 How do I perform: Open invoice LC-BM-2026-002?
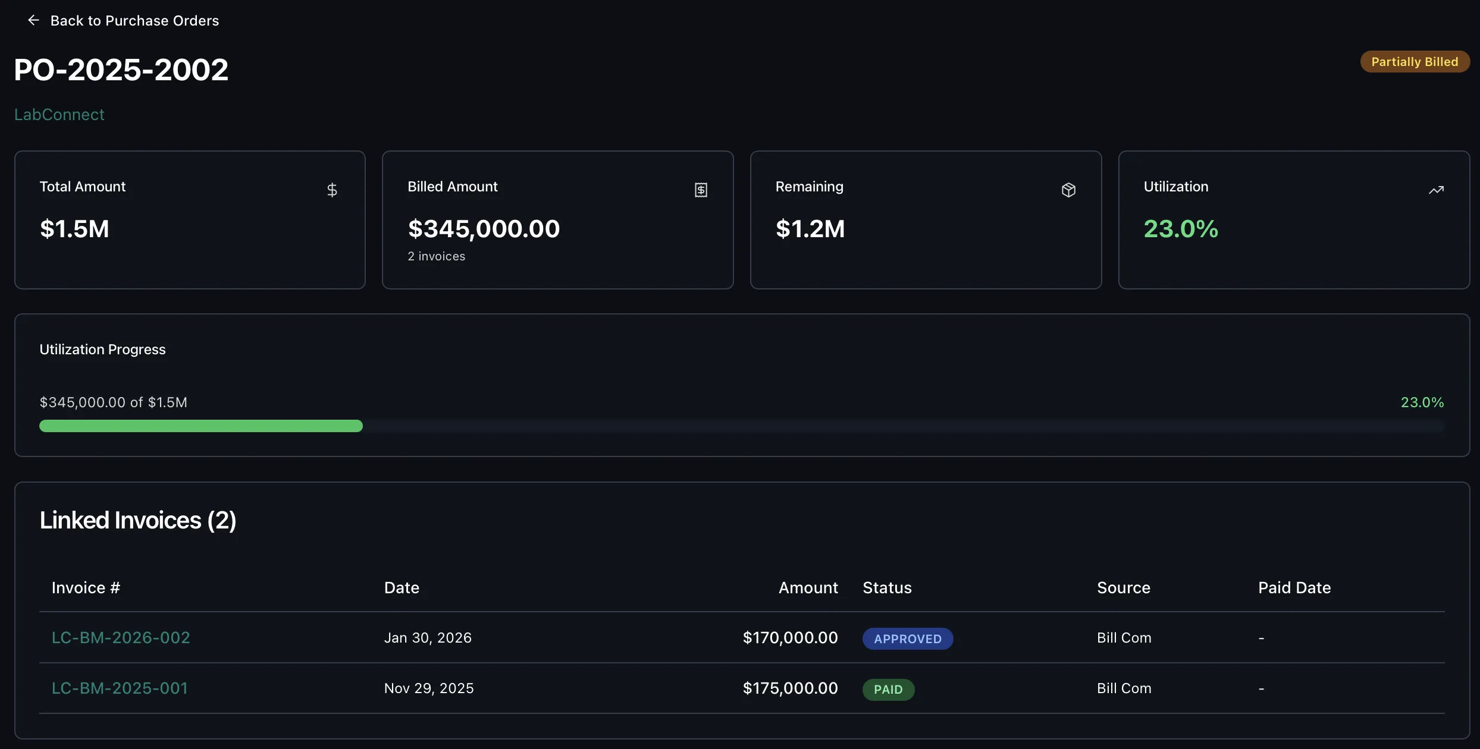pos(121,637)
